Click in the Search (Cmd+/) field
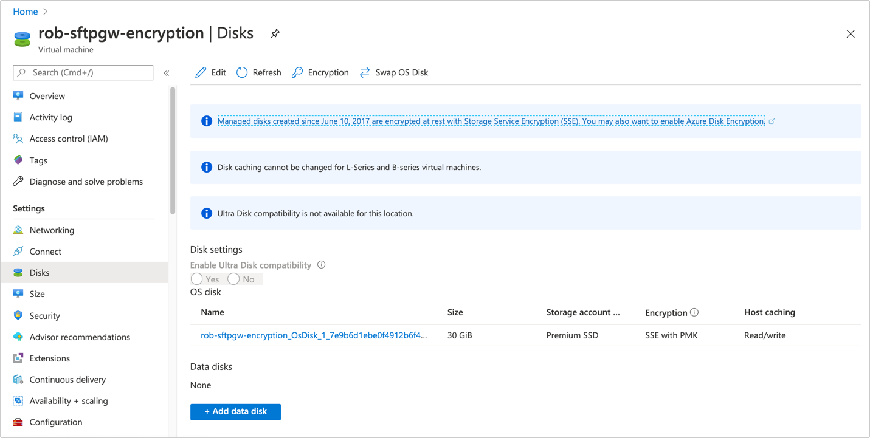Screen dimensions: 870x438 pyautogui.click(x=83, y=72)
